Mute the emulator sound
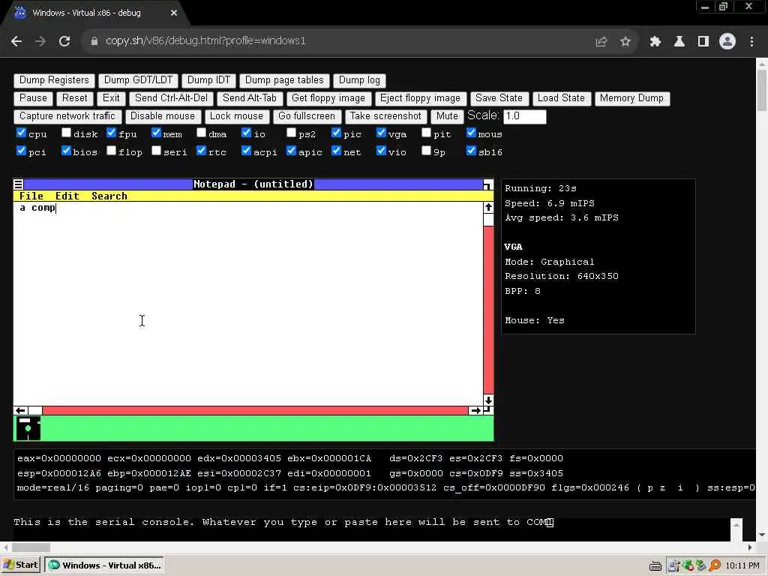Viewport: 768px width, 576px height. 447,116
